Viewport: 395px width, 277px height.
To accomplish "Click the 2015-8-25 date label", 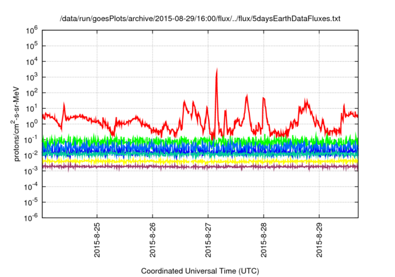I will coord(97,240).
